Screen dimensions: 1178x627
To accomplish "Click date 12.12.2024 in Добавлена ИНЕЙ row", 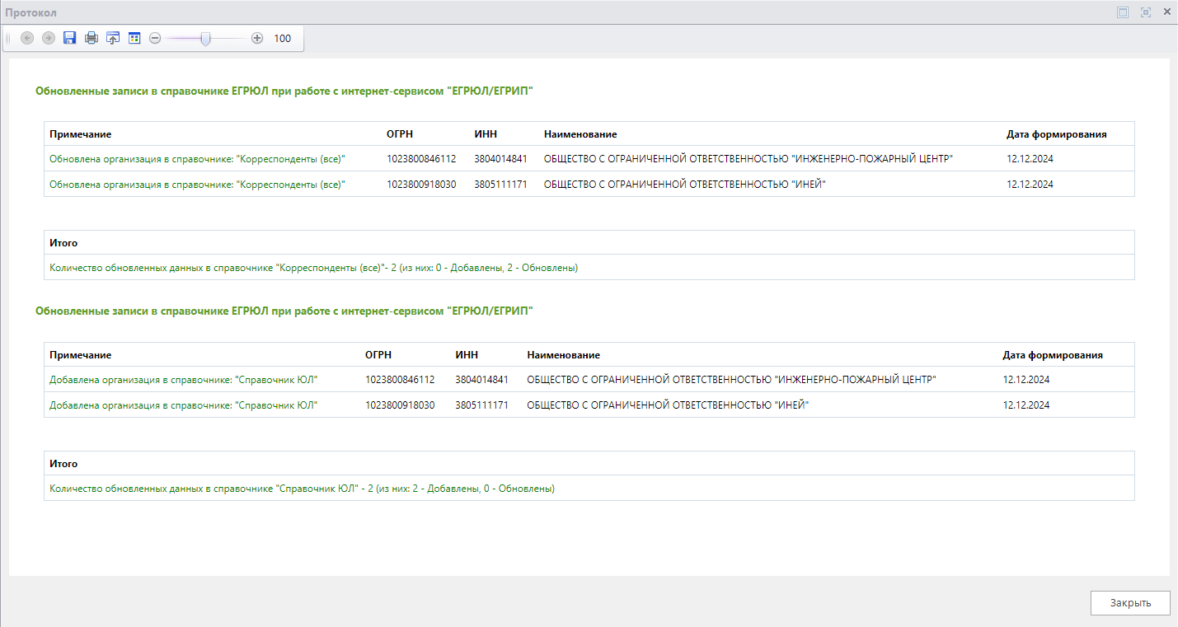I will pos(1026,405).
